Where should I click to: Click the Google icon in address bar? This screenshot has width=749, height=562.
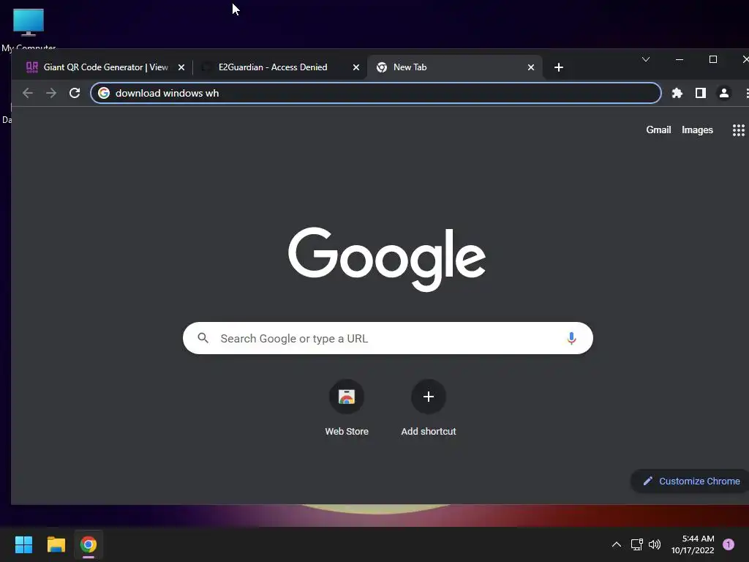104,93
